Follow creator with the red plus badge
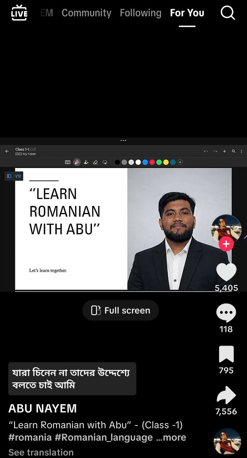The image size is (247, 458). point(226,244)
